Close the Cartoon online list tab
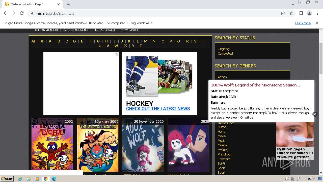Image resolution: width=323 pixels, height=182 pixels. 59,4
